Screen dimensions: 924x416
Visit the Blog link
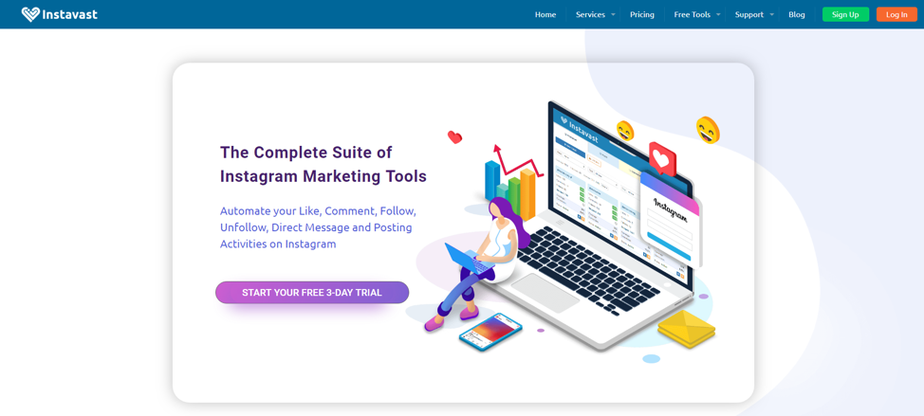click(x=797, y=15)
